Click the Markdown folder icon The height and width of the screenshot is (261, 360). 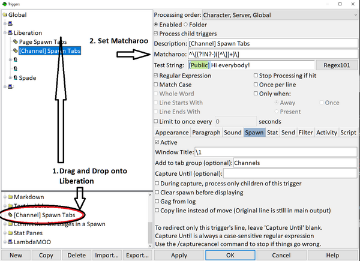pyautogui.click(x=10, y=197)
